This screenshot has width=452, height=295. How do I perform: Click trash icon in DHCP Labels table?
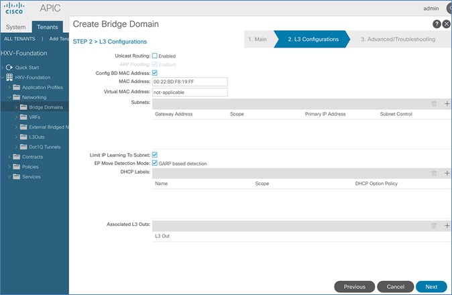pyautogui.click(x=434, y=172)
